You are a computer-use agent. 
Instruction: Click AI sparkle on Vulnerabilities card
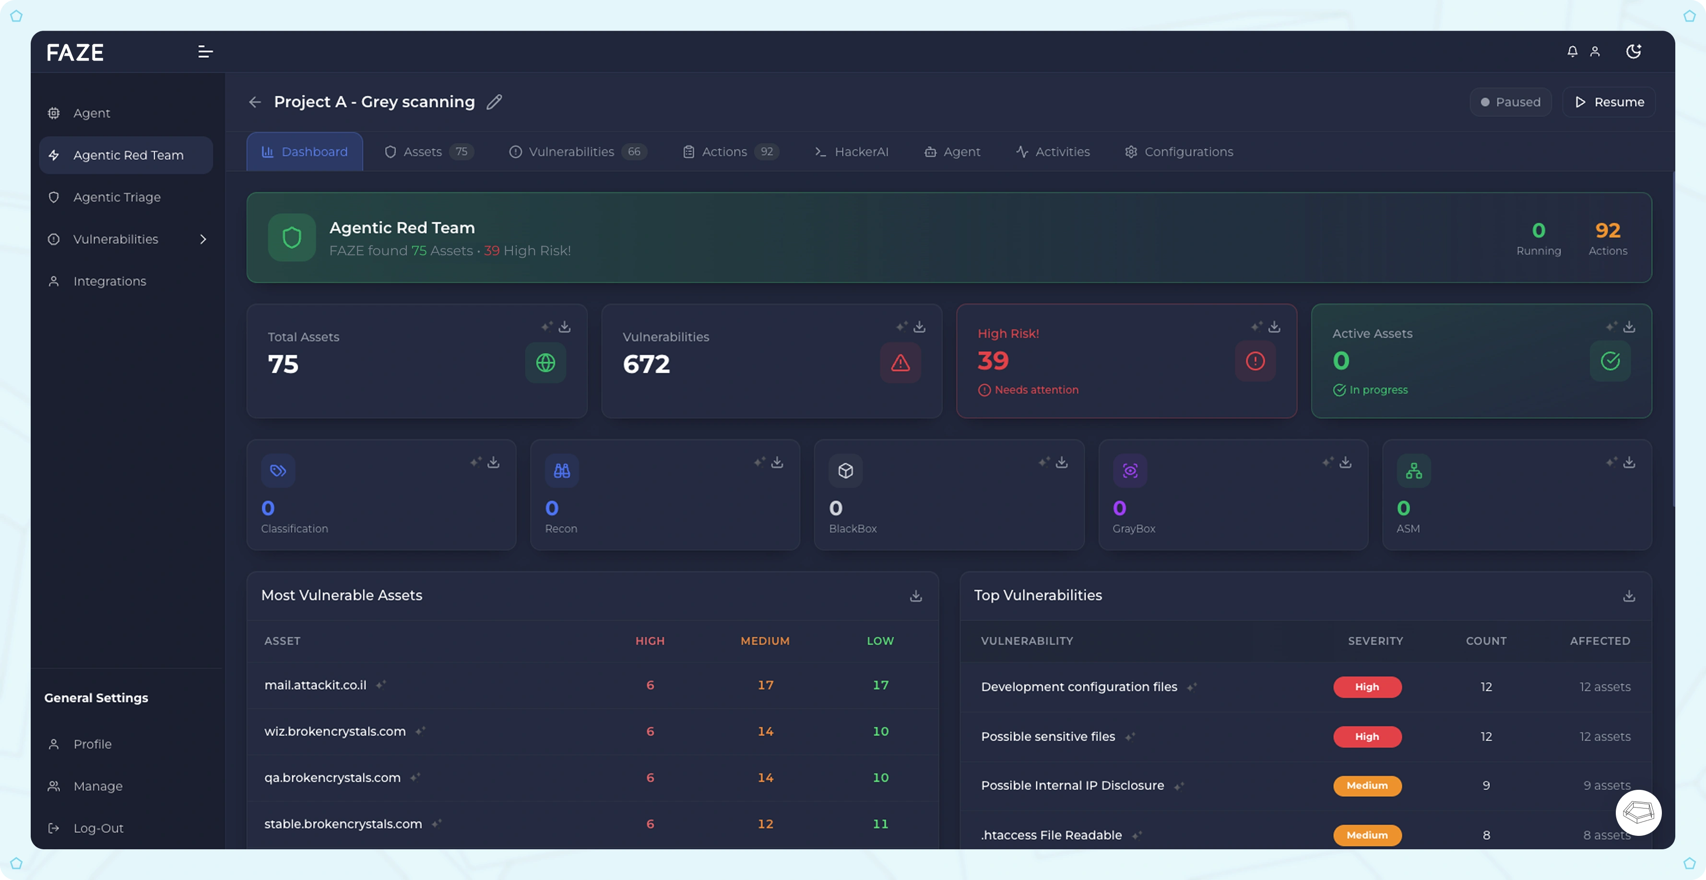point(901,326)
